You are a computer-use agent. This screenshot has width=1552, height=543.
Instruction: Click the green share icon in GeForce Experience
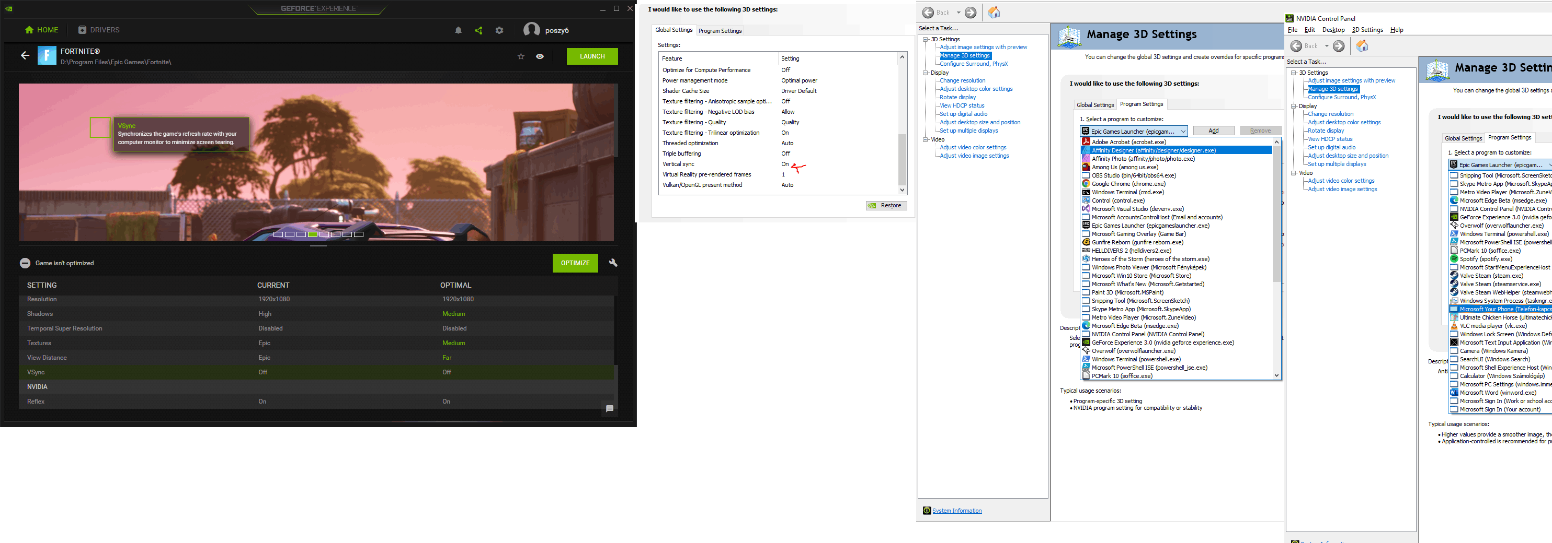[478, 30]
